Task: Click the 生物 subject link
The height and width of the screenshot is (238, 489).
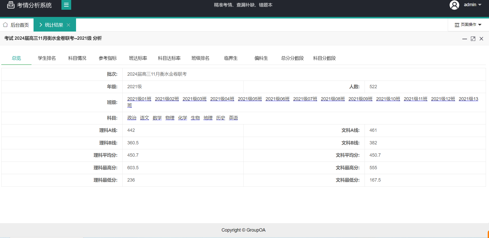Action: pos(195,118)
